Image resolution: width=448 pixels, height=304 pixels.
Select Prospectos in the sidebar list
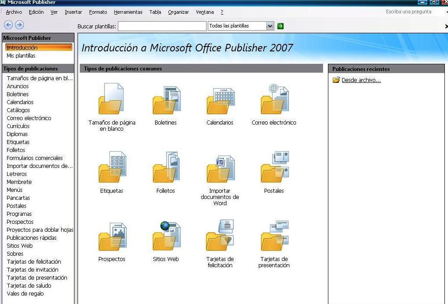pos(20,222)
